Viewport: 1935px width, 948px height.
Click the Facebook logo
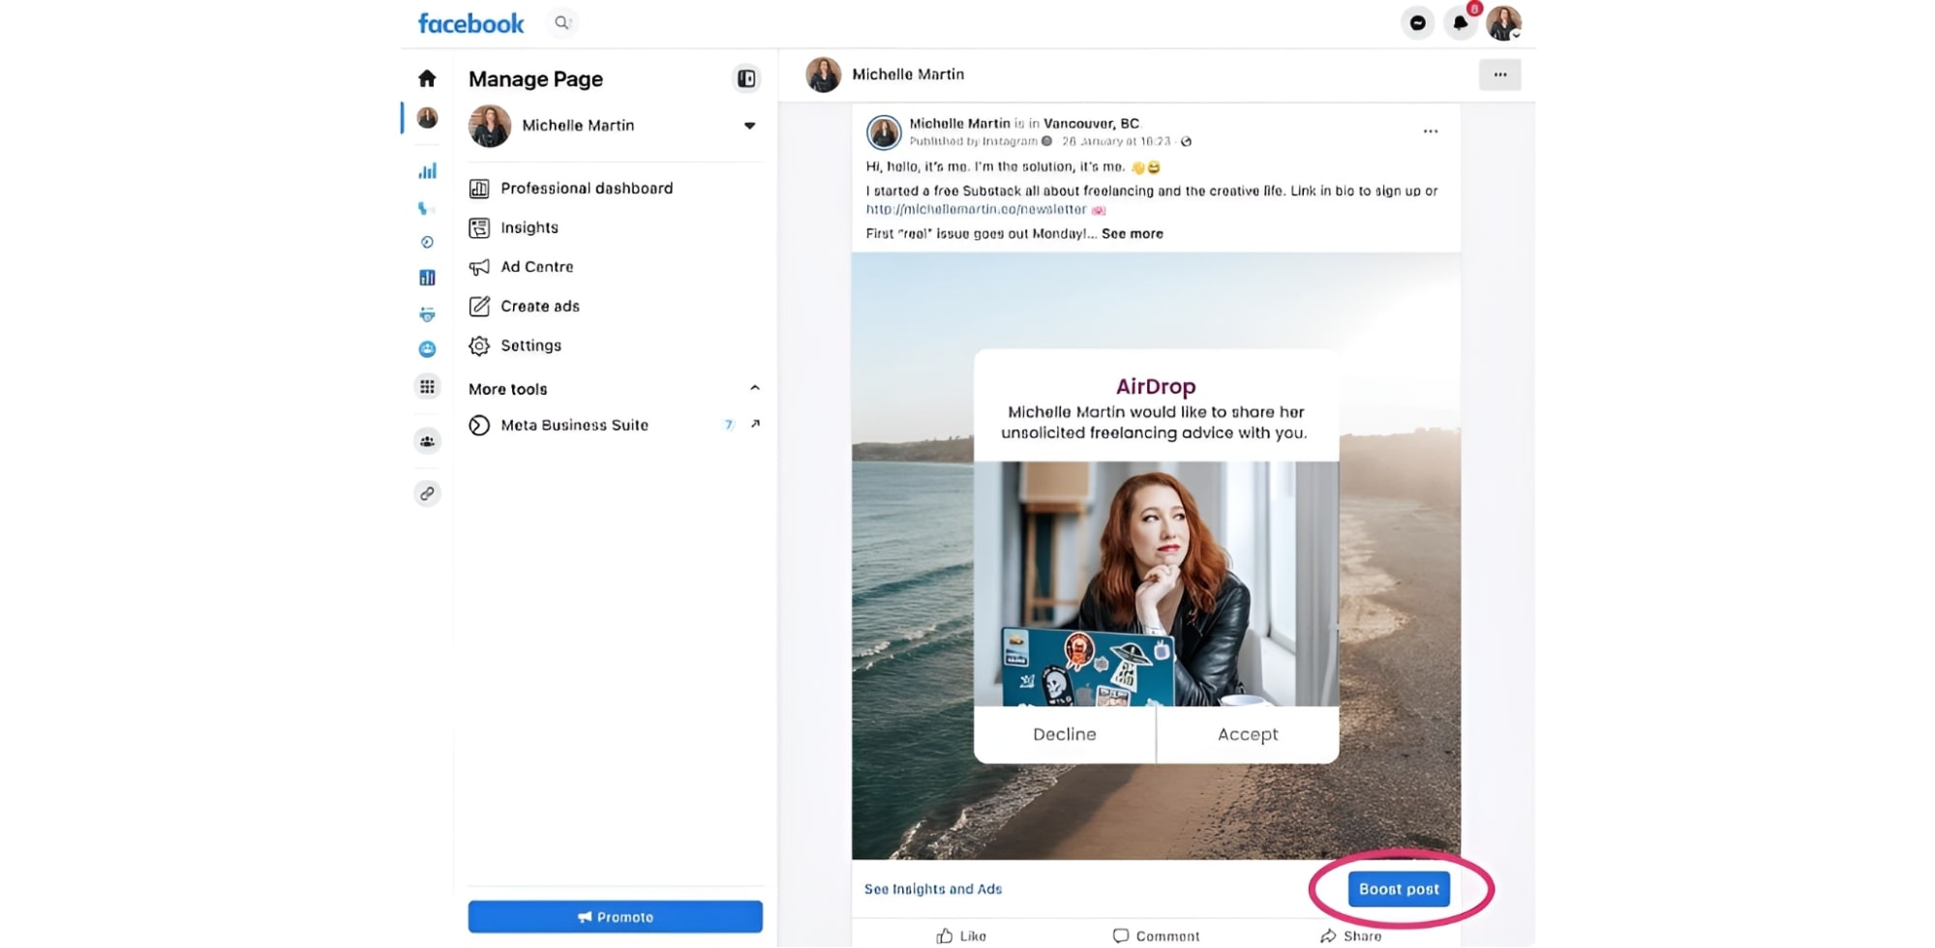[469, 22]
